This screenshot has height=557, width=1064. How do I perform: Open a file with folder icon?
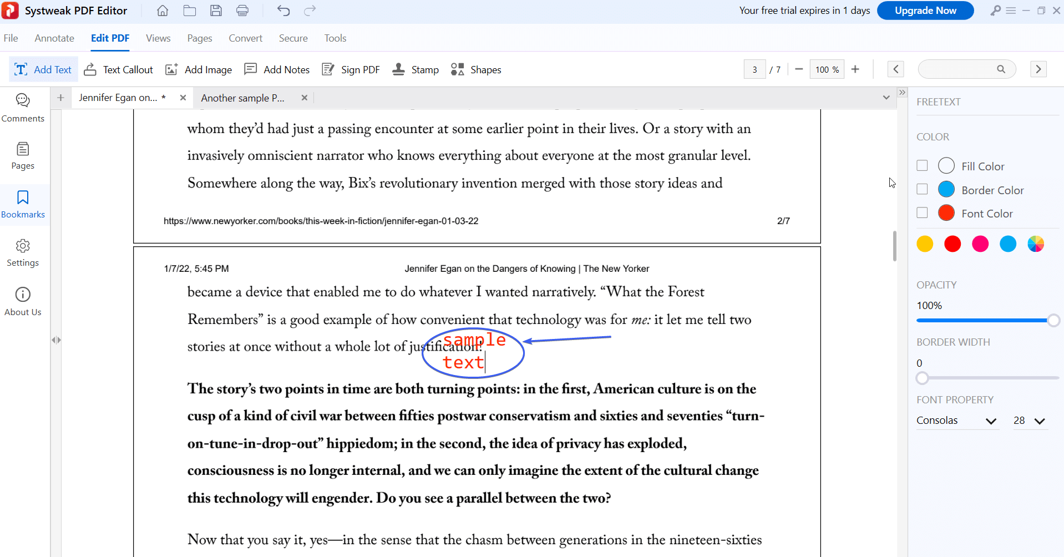190,11
